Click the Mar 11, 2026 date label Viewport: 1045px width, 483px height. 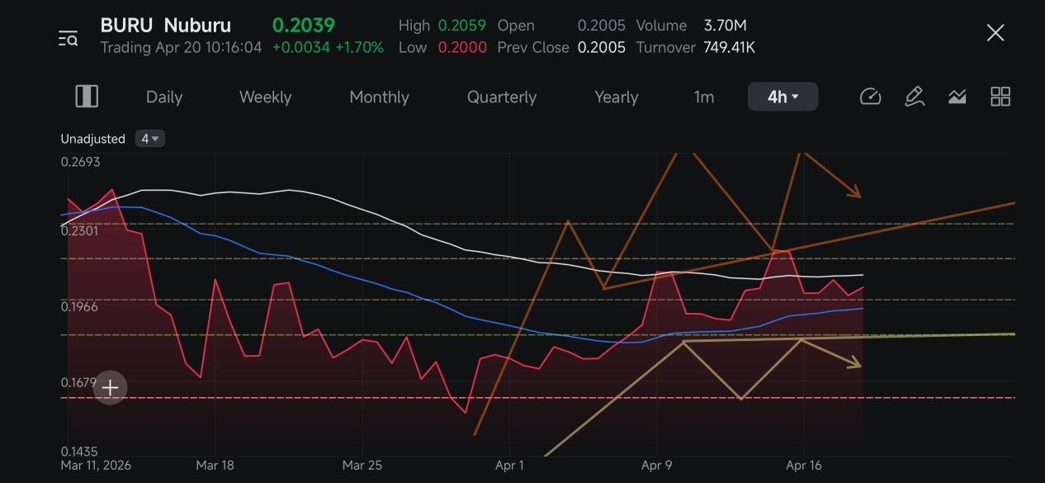click(96, 466)
